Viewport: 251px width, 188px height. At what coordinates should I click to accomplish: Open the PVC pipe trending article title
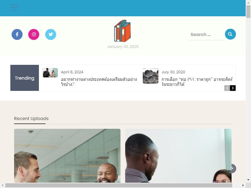tap(197, 82)
